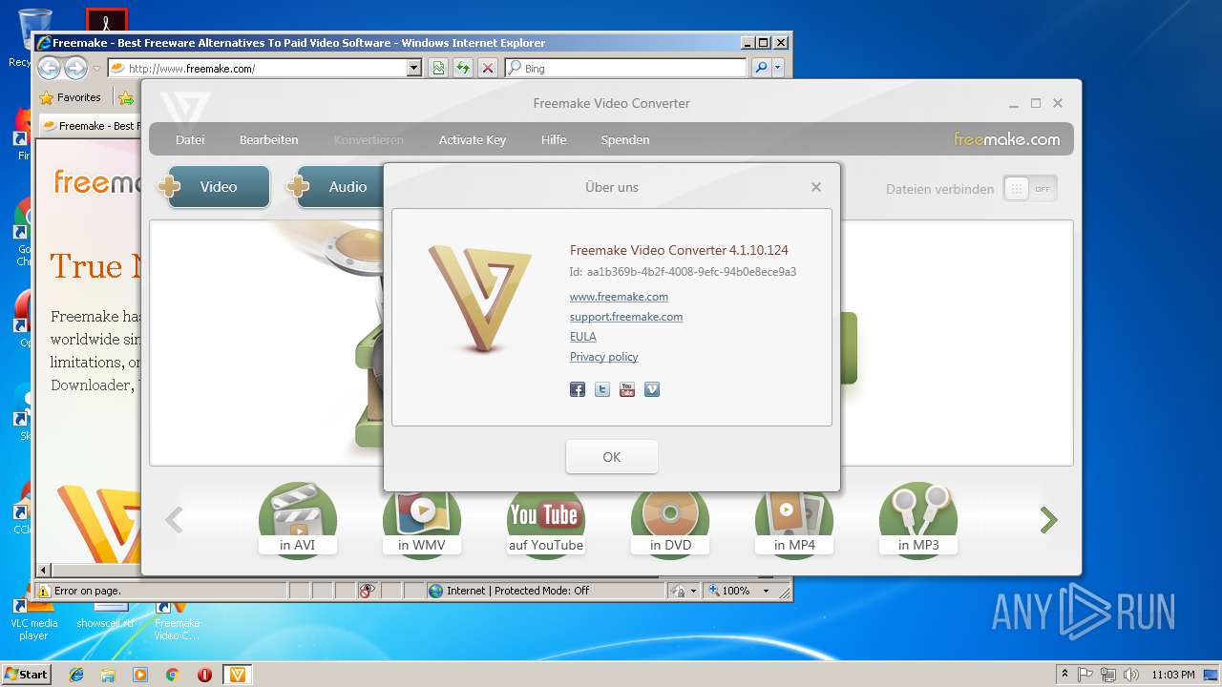Open the VLC media player desktop shortcut
This screenshot has height=687, width=1222.
33,618
